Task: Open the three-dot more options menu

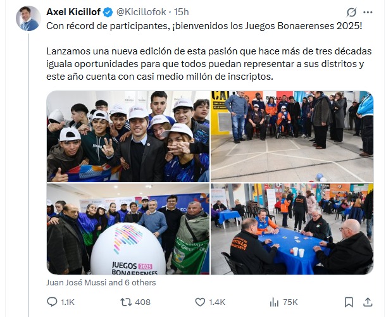Action: pyautogui.click(x=368, y=12)
